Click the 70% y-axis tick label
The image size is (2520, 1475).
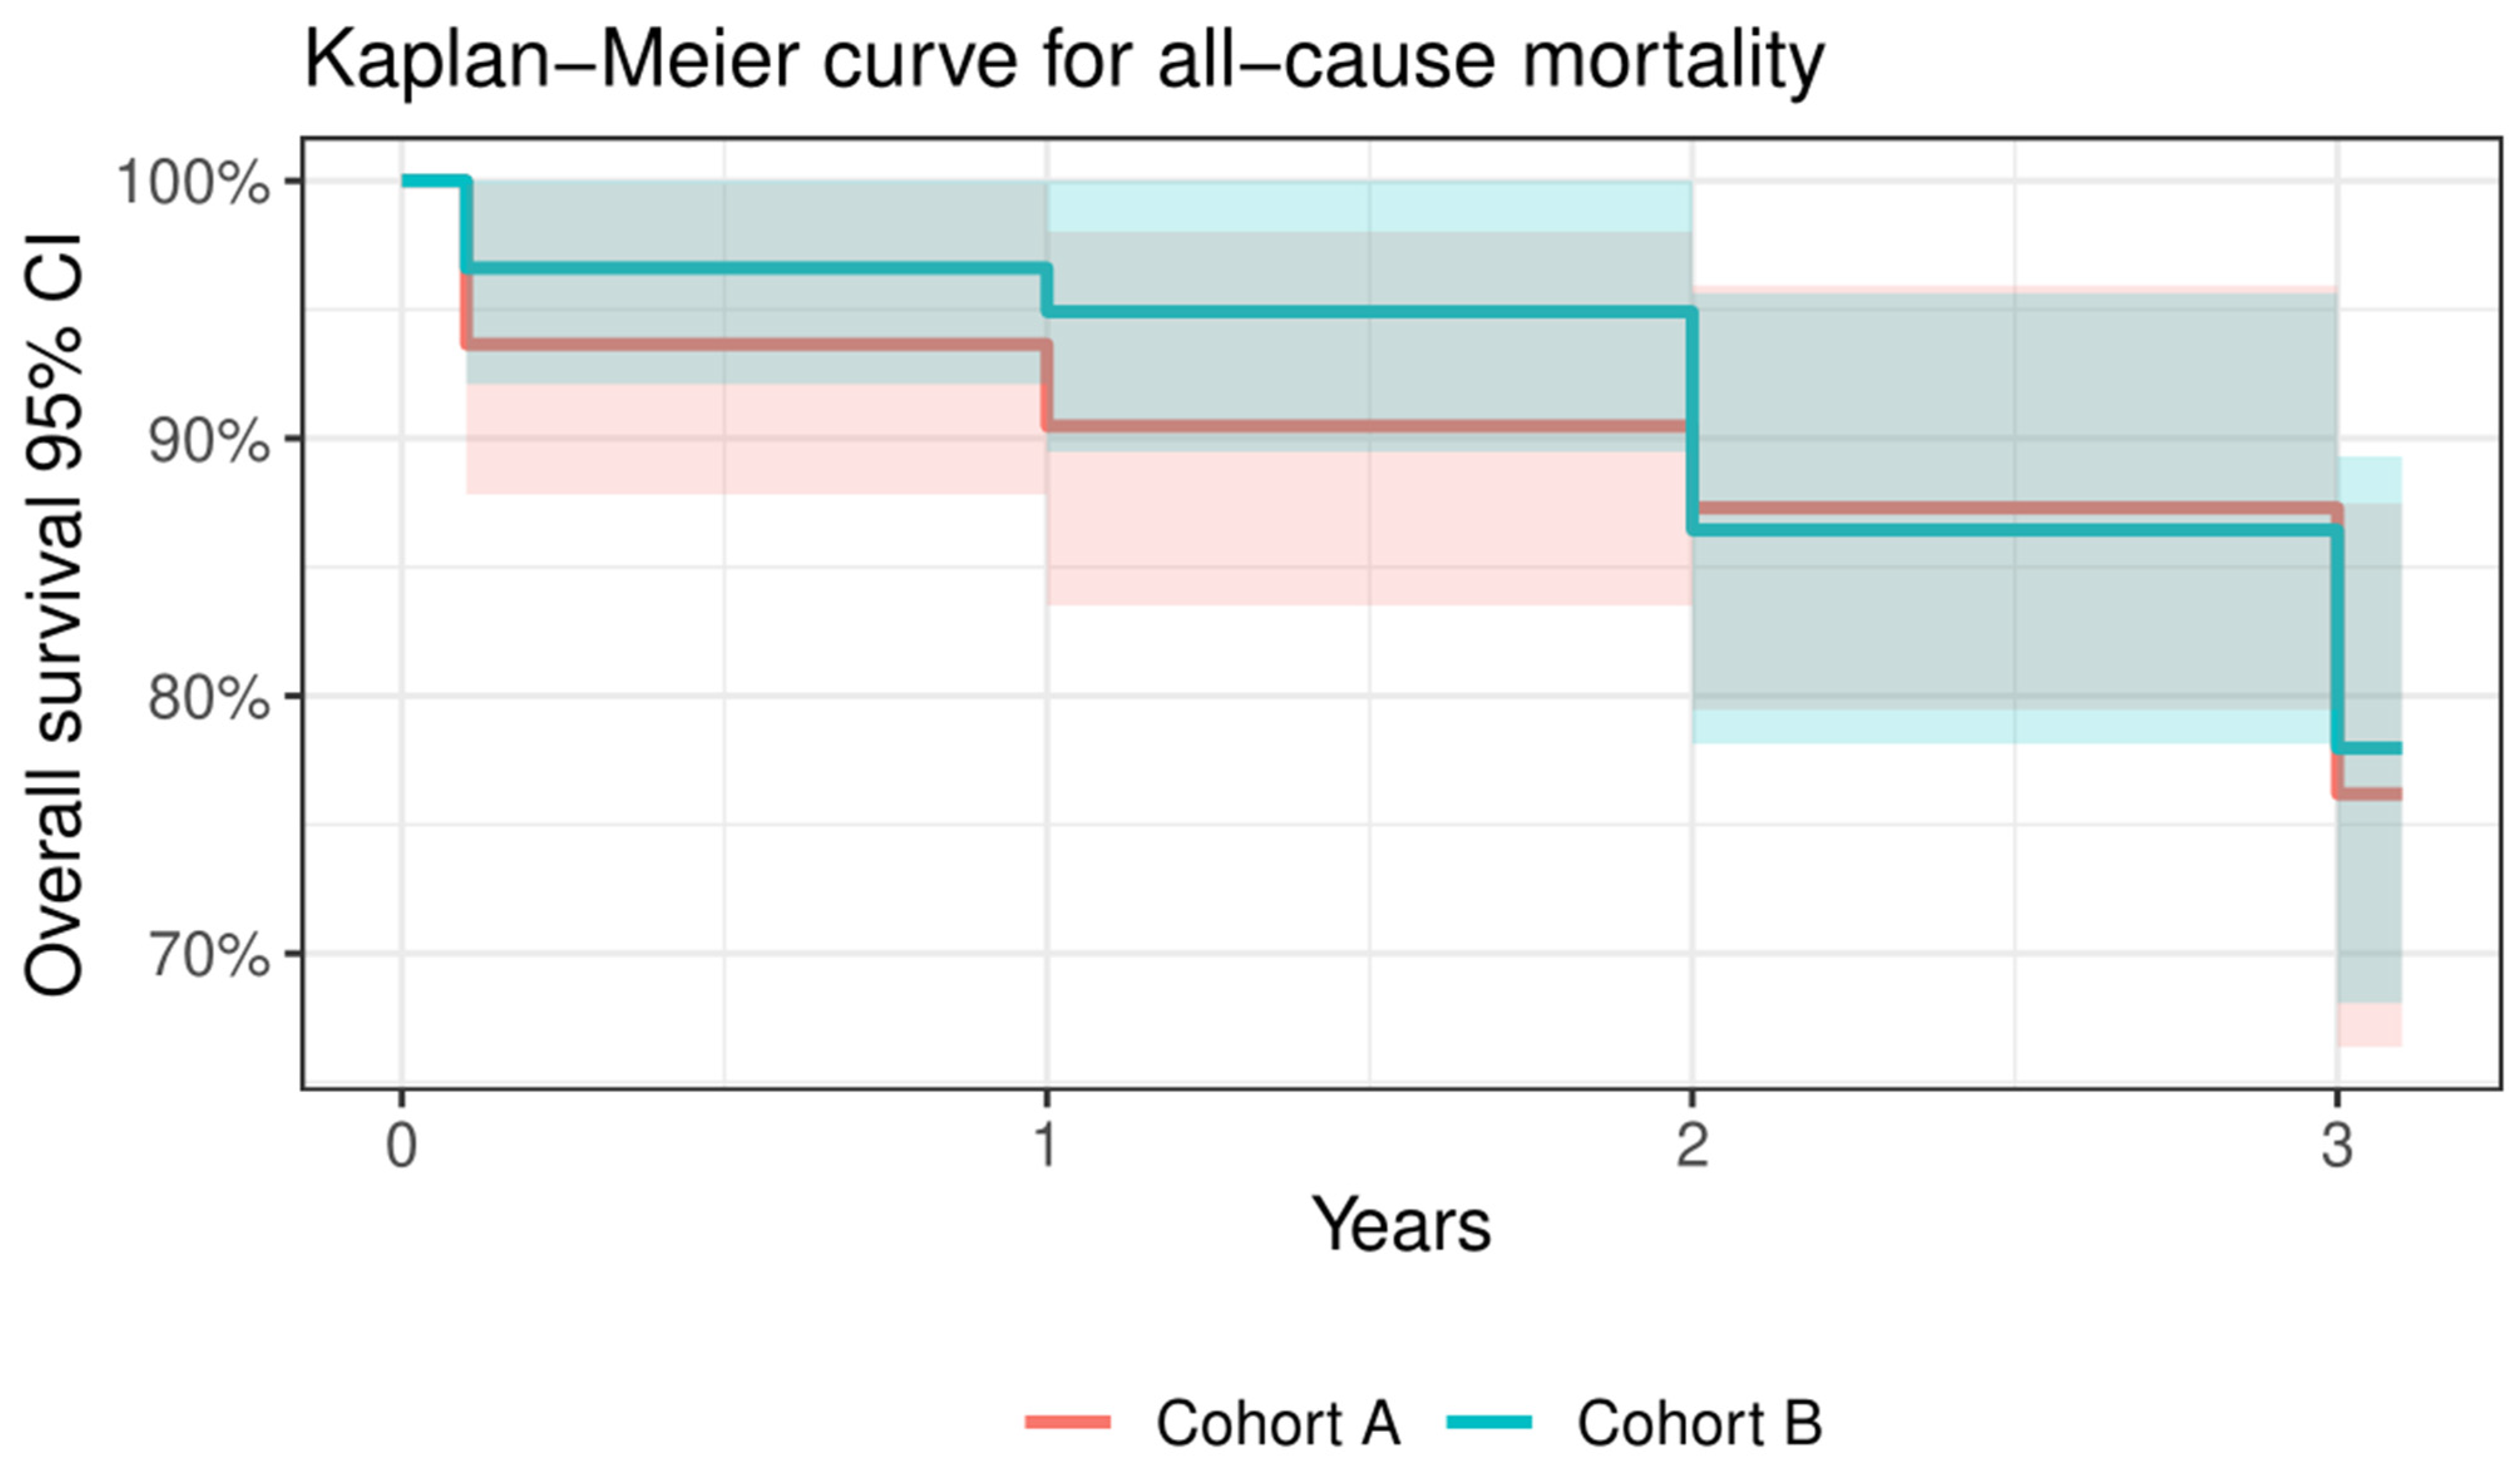click(x=209, y=955)
